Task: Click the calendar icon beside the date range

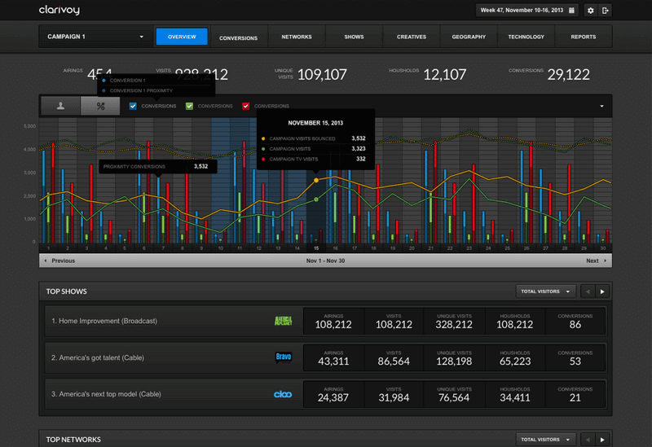Action: click(572, 11)
